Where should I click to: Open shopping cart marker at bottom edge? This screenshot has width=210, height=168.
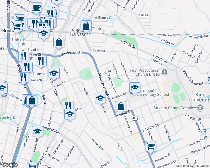point(32,165)
